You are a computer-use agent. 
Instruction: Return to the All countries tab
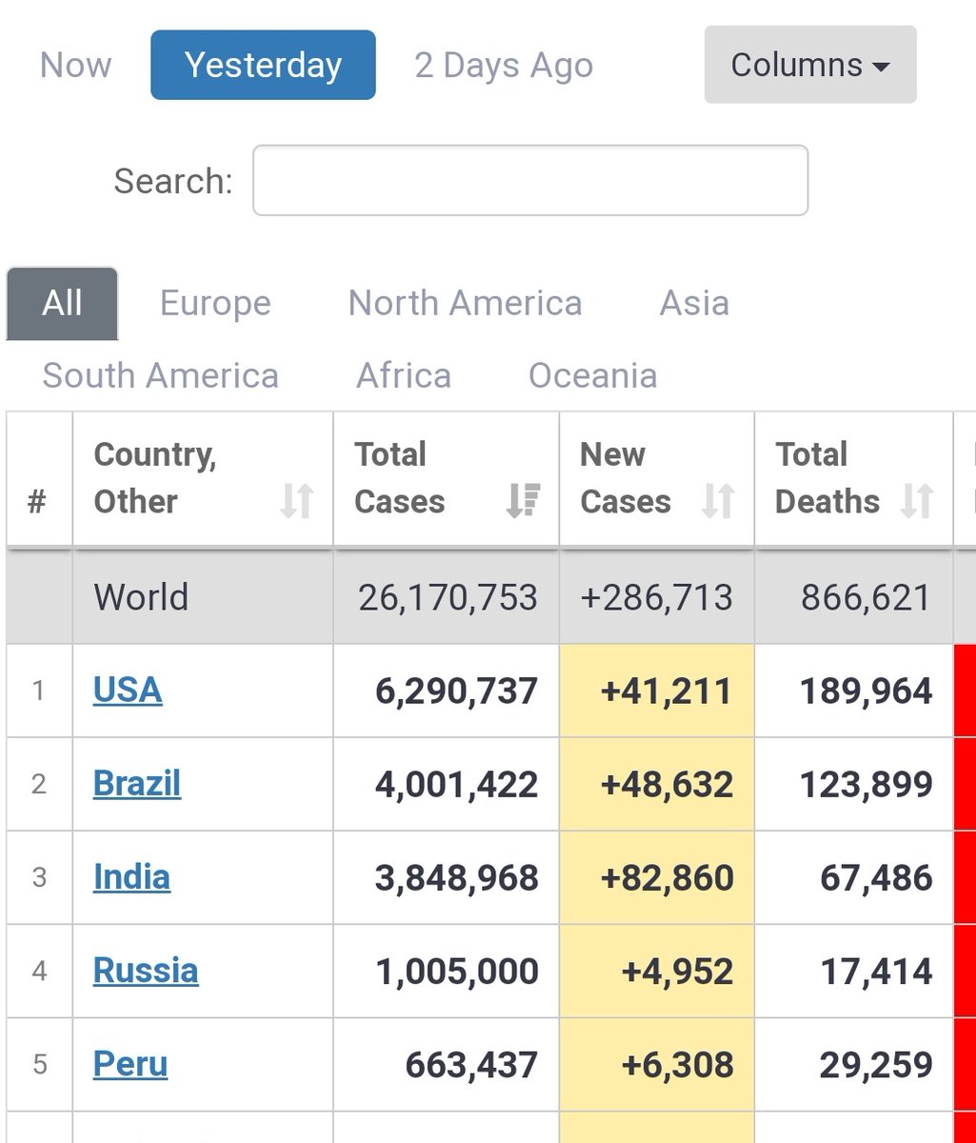[x=61, y=303]
